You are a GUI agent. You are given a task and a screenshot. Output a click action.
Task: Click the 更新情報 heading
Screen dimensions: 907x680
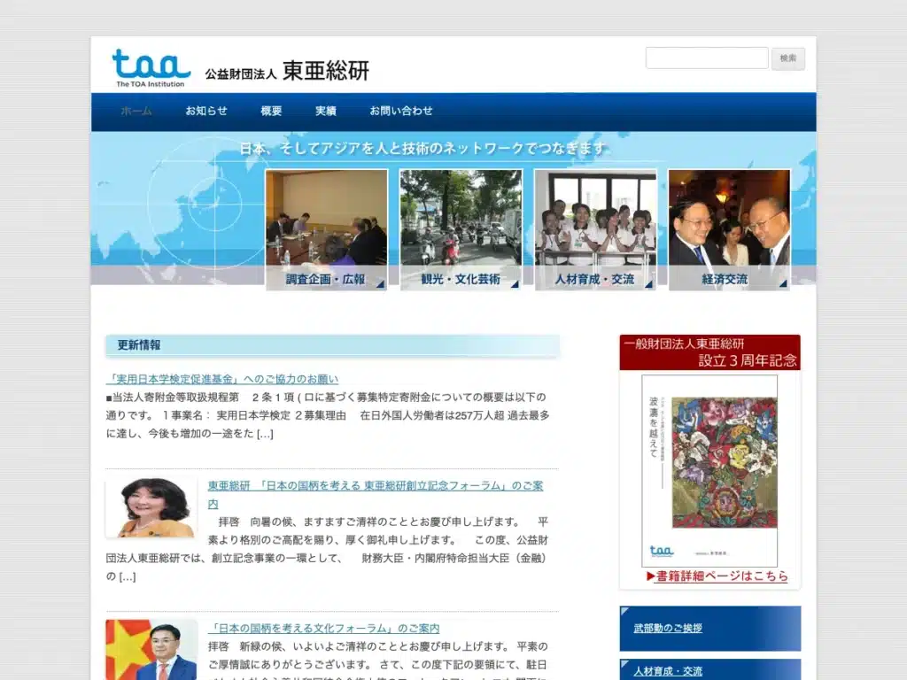pyautogui.click(x=139, y=345)
